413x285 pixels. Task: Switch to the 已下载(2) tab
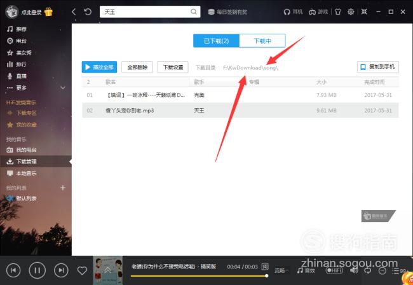(216, 41)
